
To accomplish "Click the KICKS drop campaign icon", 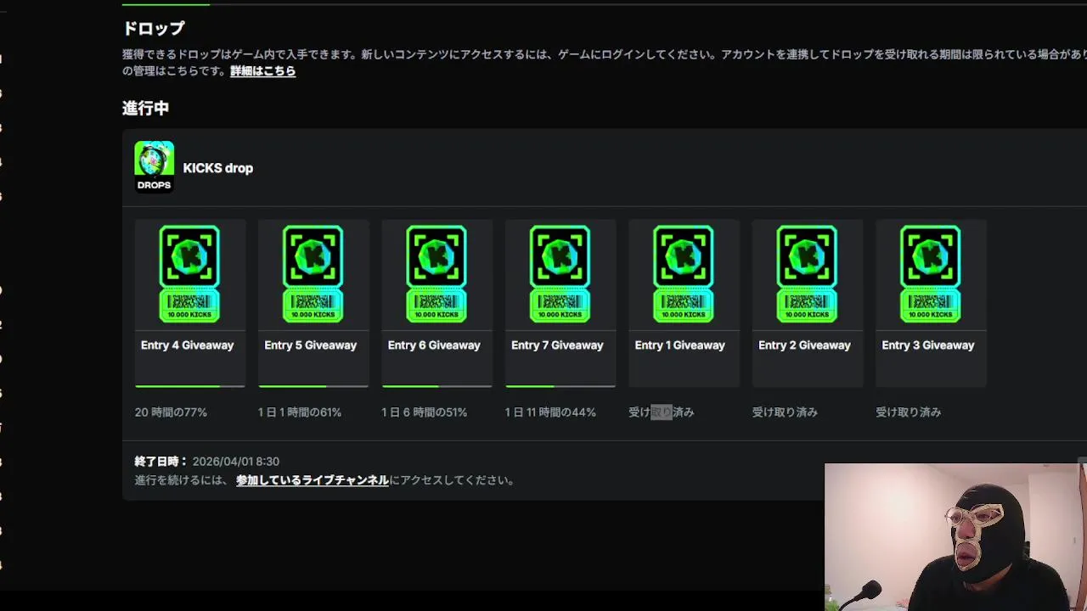I will tap(154, 166).
